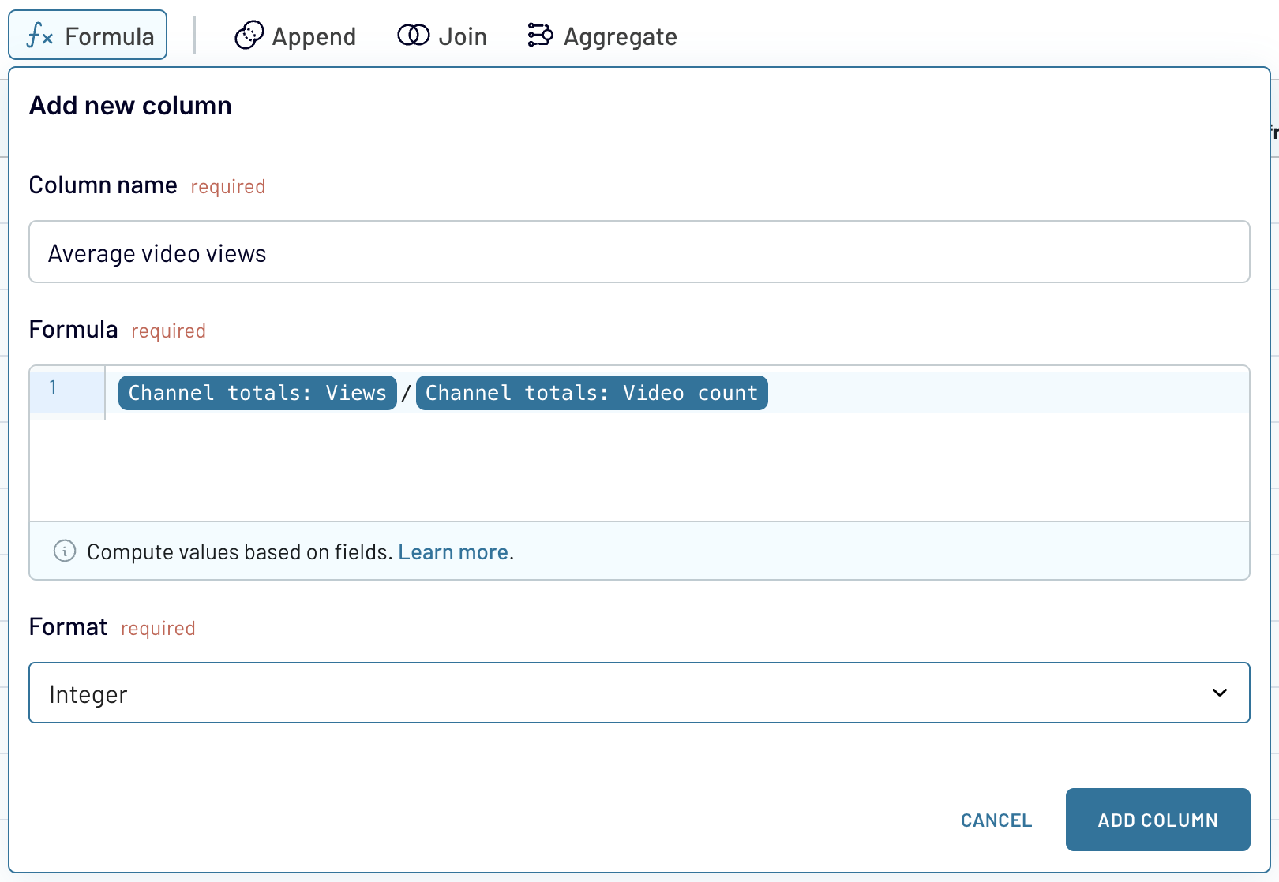Click the Column name input field
Viewport: 1279px width, 882px height.
tap(639, 252)
